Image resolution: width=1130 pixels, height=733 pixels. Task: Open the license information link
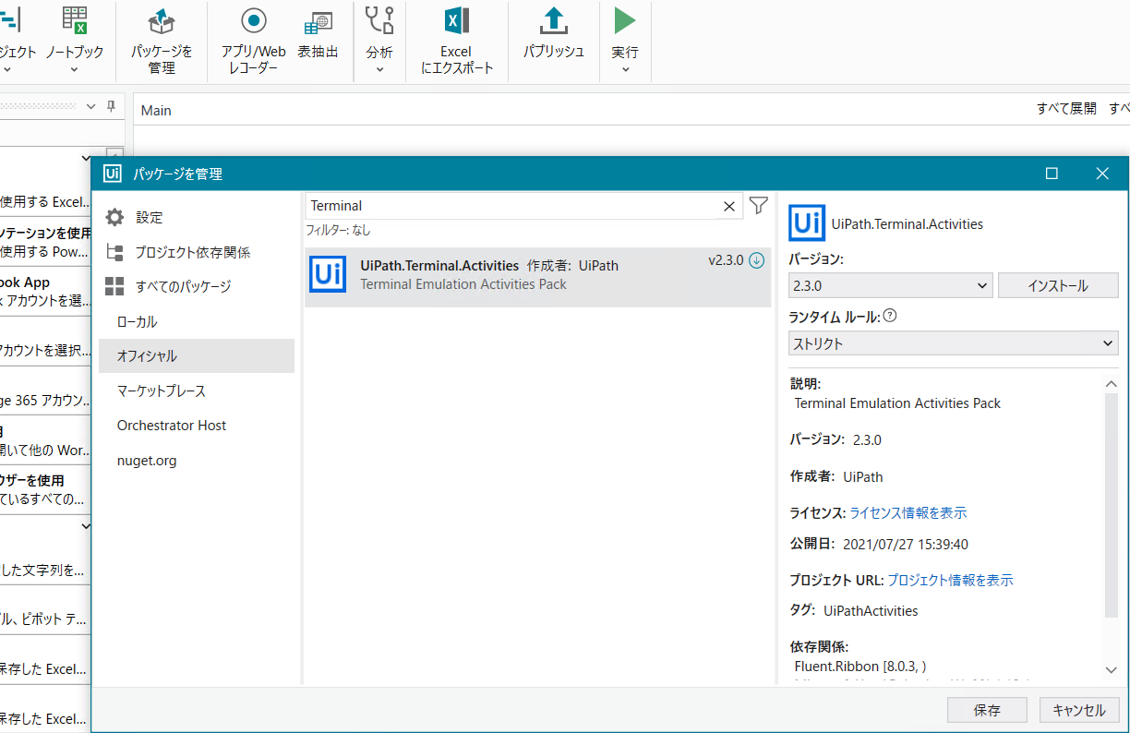908,512
